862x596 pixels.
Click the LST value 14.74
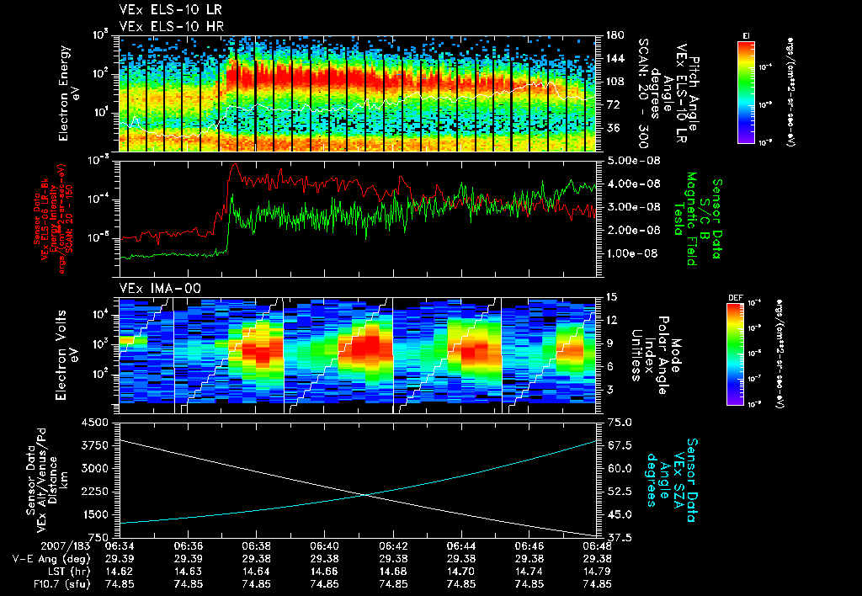(x=529, y=572)
